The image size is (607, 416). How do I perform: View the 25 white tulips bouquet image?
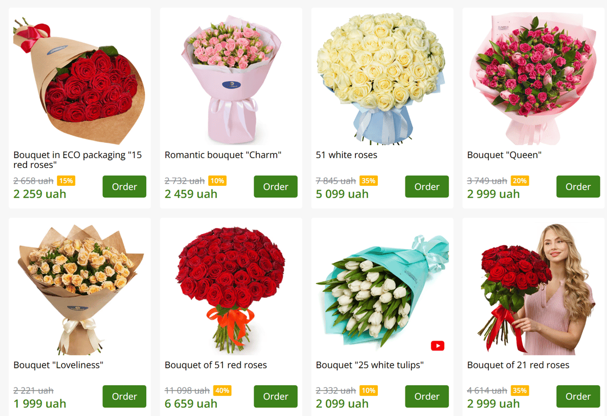pos(382,289)
